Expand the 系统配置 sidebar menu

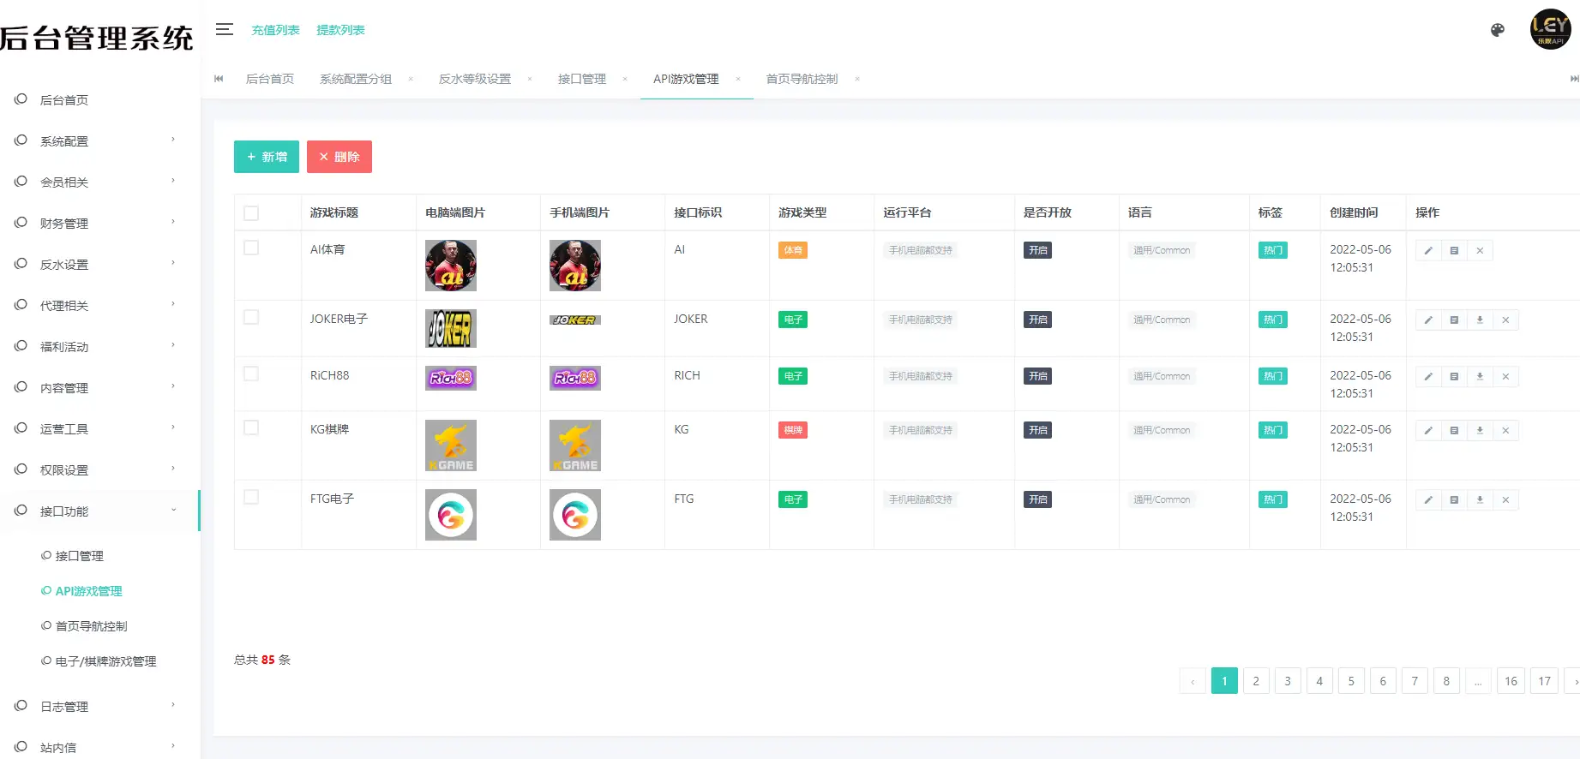coord(99,140)
